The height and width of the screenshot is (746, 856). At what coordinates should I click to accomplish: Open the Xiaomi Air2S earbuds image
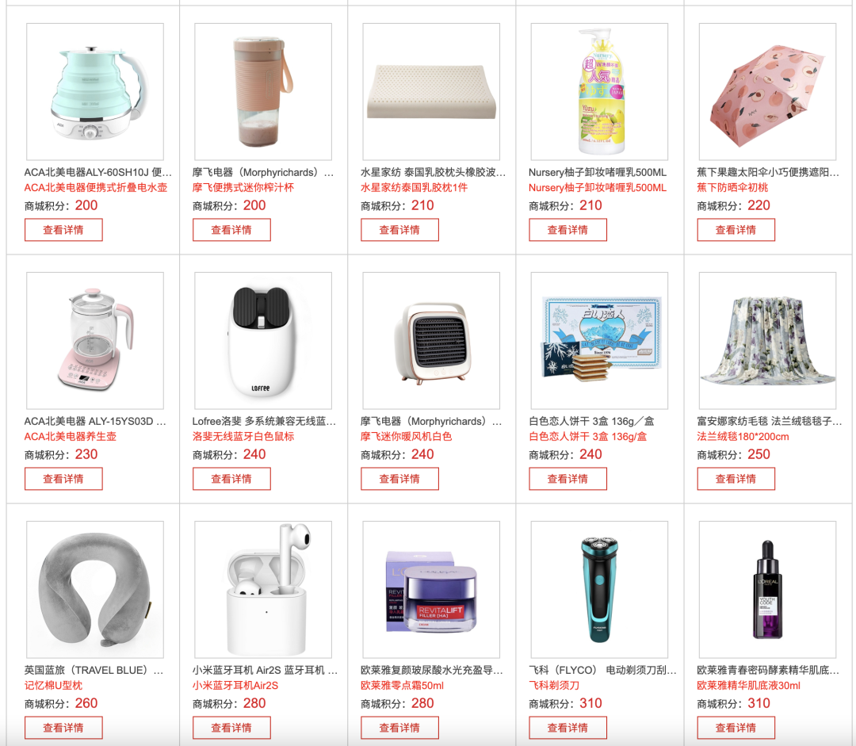(263, 590)
